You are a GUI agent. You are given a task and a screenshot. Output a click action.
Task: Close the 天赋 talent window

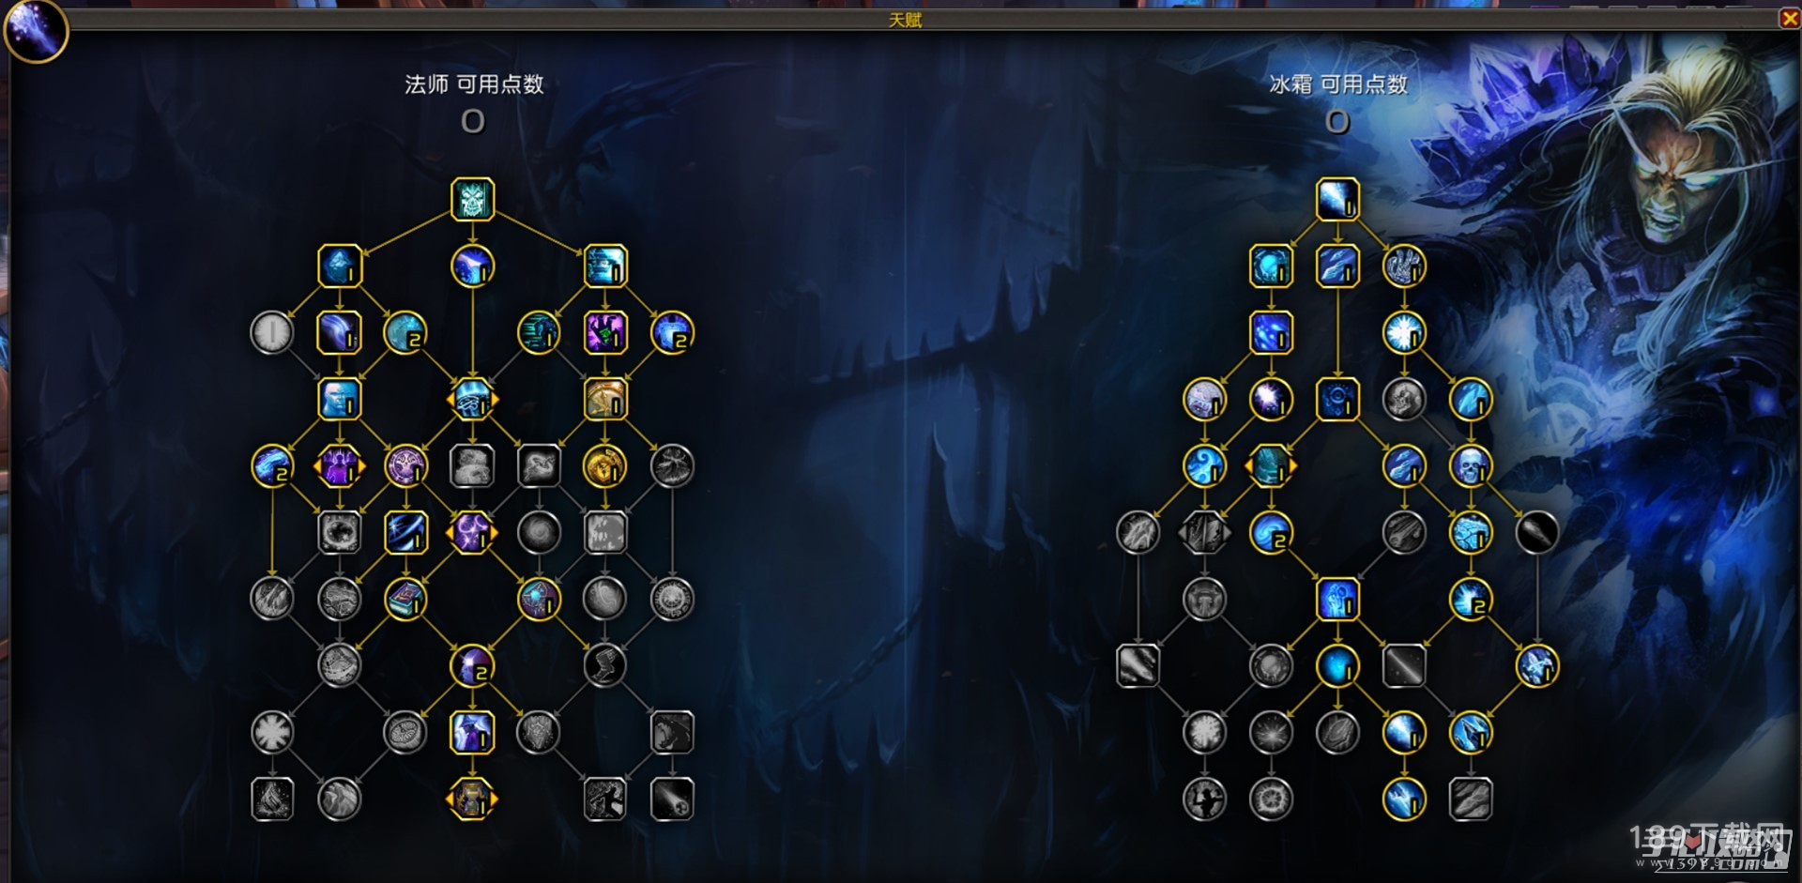click(x=1790, y=18)
